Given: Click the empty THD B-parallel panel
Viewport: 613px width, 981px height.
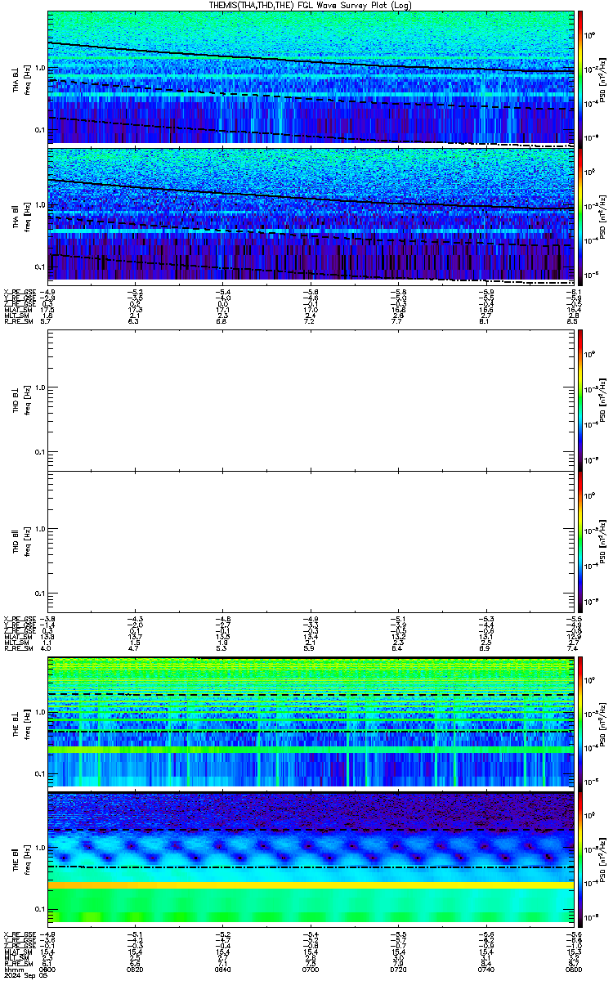Looking at the screenshot, I should pos(311,541).
